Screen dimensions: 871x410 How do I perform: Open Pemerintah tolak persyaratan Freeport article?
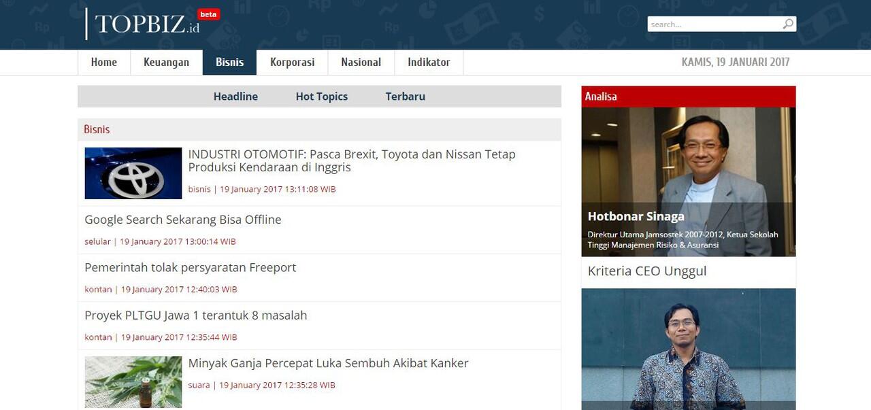point(191,267)
